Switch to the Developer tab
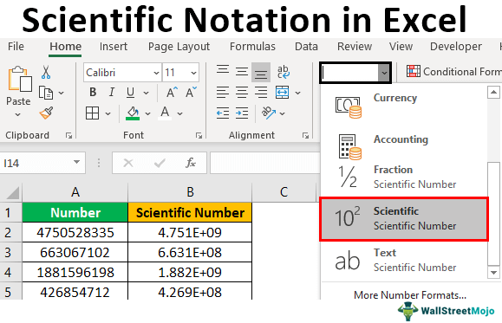502x323 pixels. 455,47
